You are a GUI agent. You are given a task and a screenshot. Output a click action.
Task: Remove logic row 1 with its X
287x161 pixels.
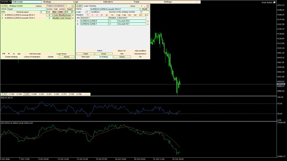coord(73,15)
